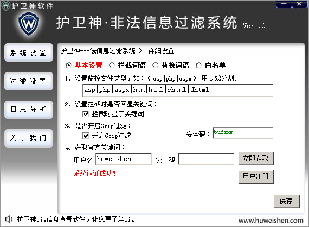The height and width of the screenshot is (227, 309).
Task: Click the speaker icon in status bar
Action: tap(9, 219)
